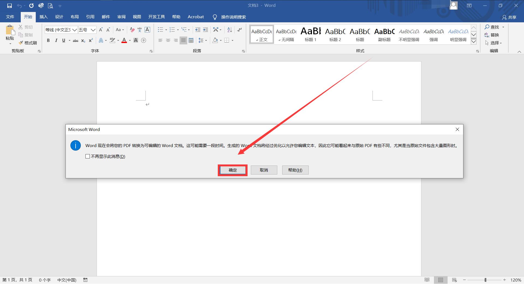
Task: Select the Italic formatting icon
Action: (x=56, y=40)
